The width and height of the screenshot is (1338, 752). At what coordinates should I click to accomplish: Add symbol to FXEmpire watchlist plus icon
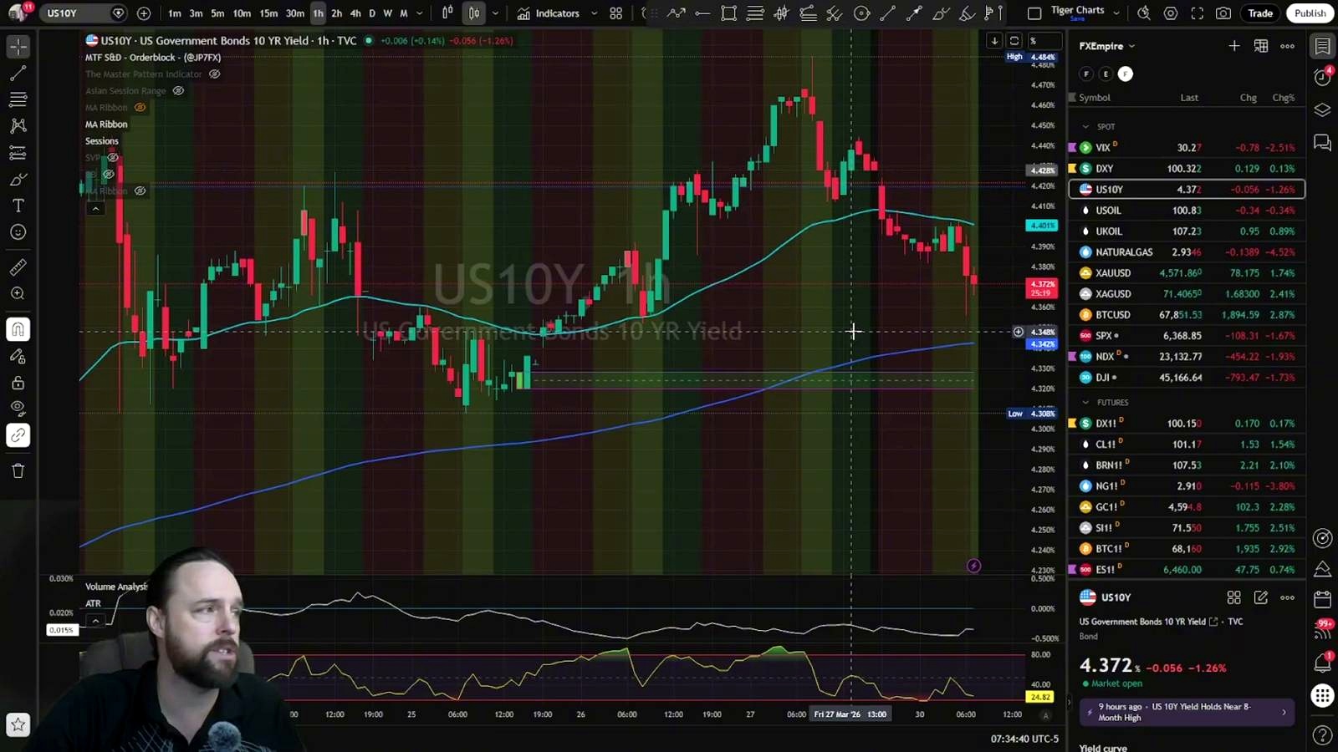[1234, 46]
